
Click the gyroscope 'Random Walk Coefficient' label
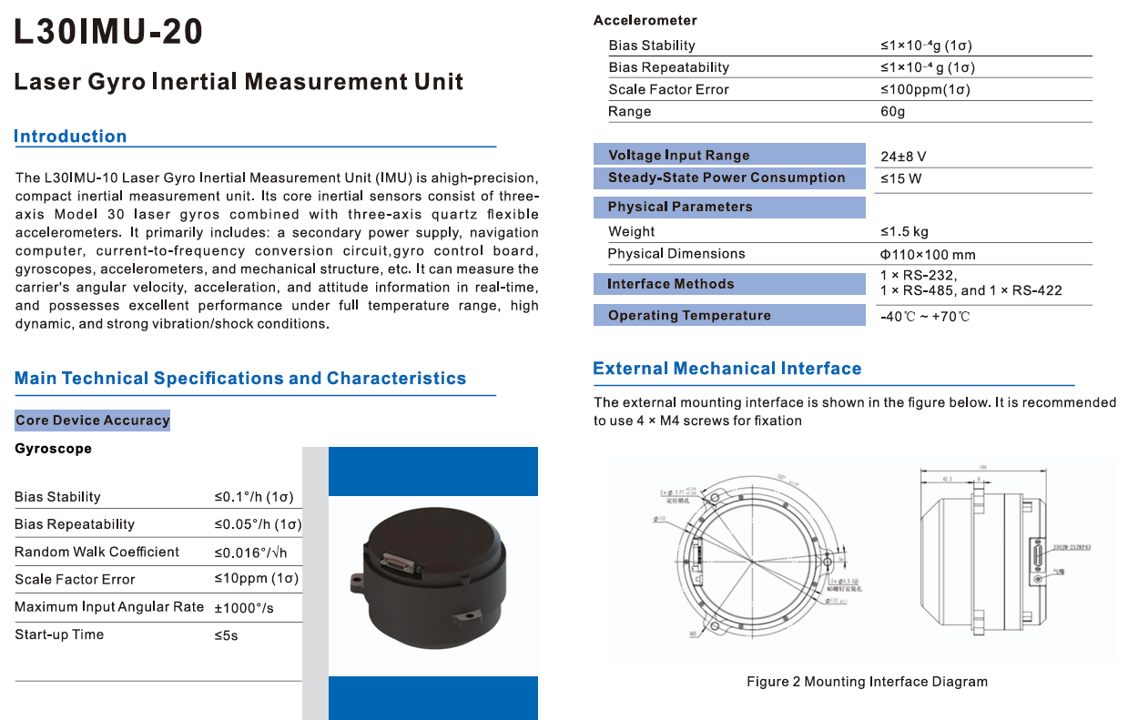point(97,552)
